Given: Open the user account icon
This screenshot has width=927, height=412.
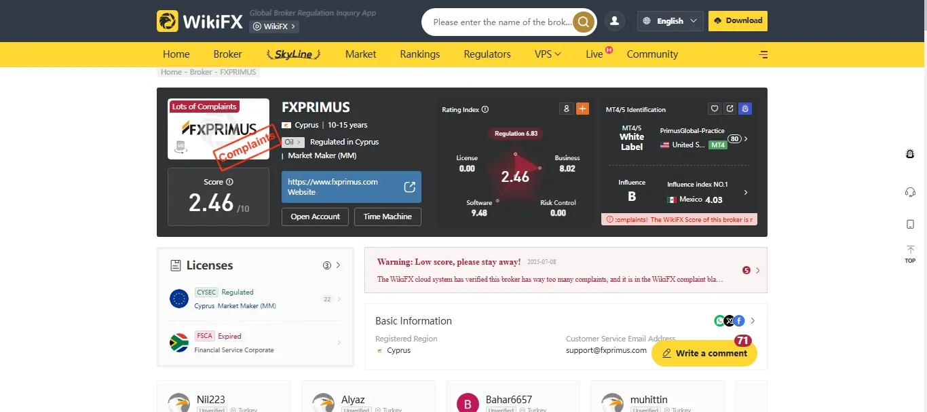Looking at the screenshot, I should coord(614,21).
